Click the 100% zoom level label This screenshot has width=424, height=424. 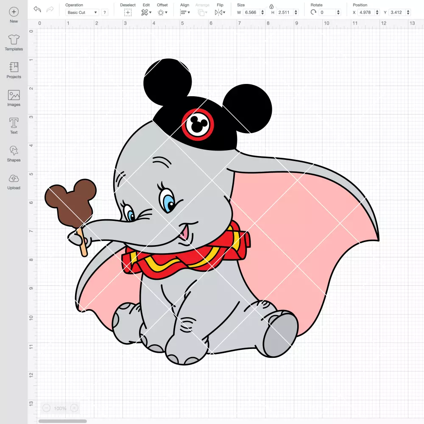point(60,408)
